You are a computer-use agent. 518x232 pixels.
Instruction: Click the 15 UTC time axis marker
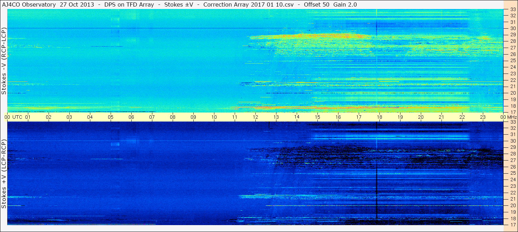[x=317, y=117]
